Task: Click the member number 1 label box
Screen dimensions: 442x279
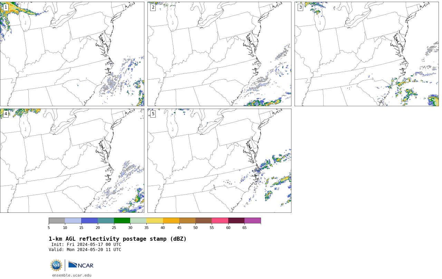Action: [x=6, y=7]
